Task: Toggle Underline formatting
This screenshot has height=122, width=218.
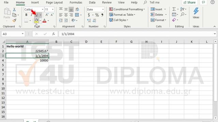Action: (36, 15)
